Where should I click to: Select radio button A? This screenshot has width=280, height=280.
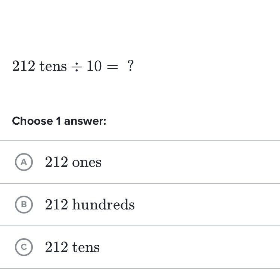coord(24,162)
